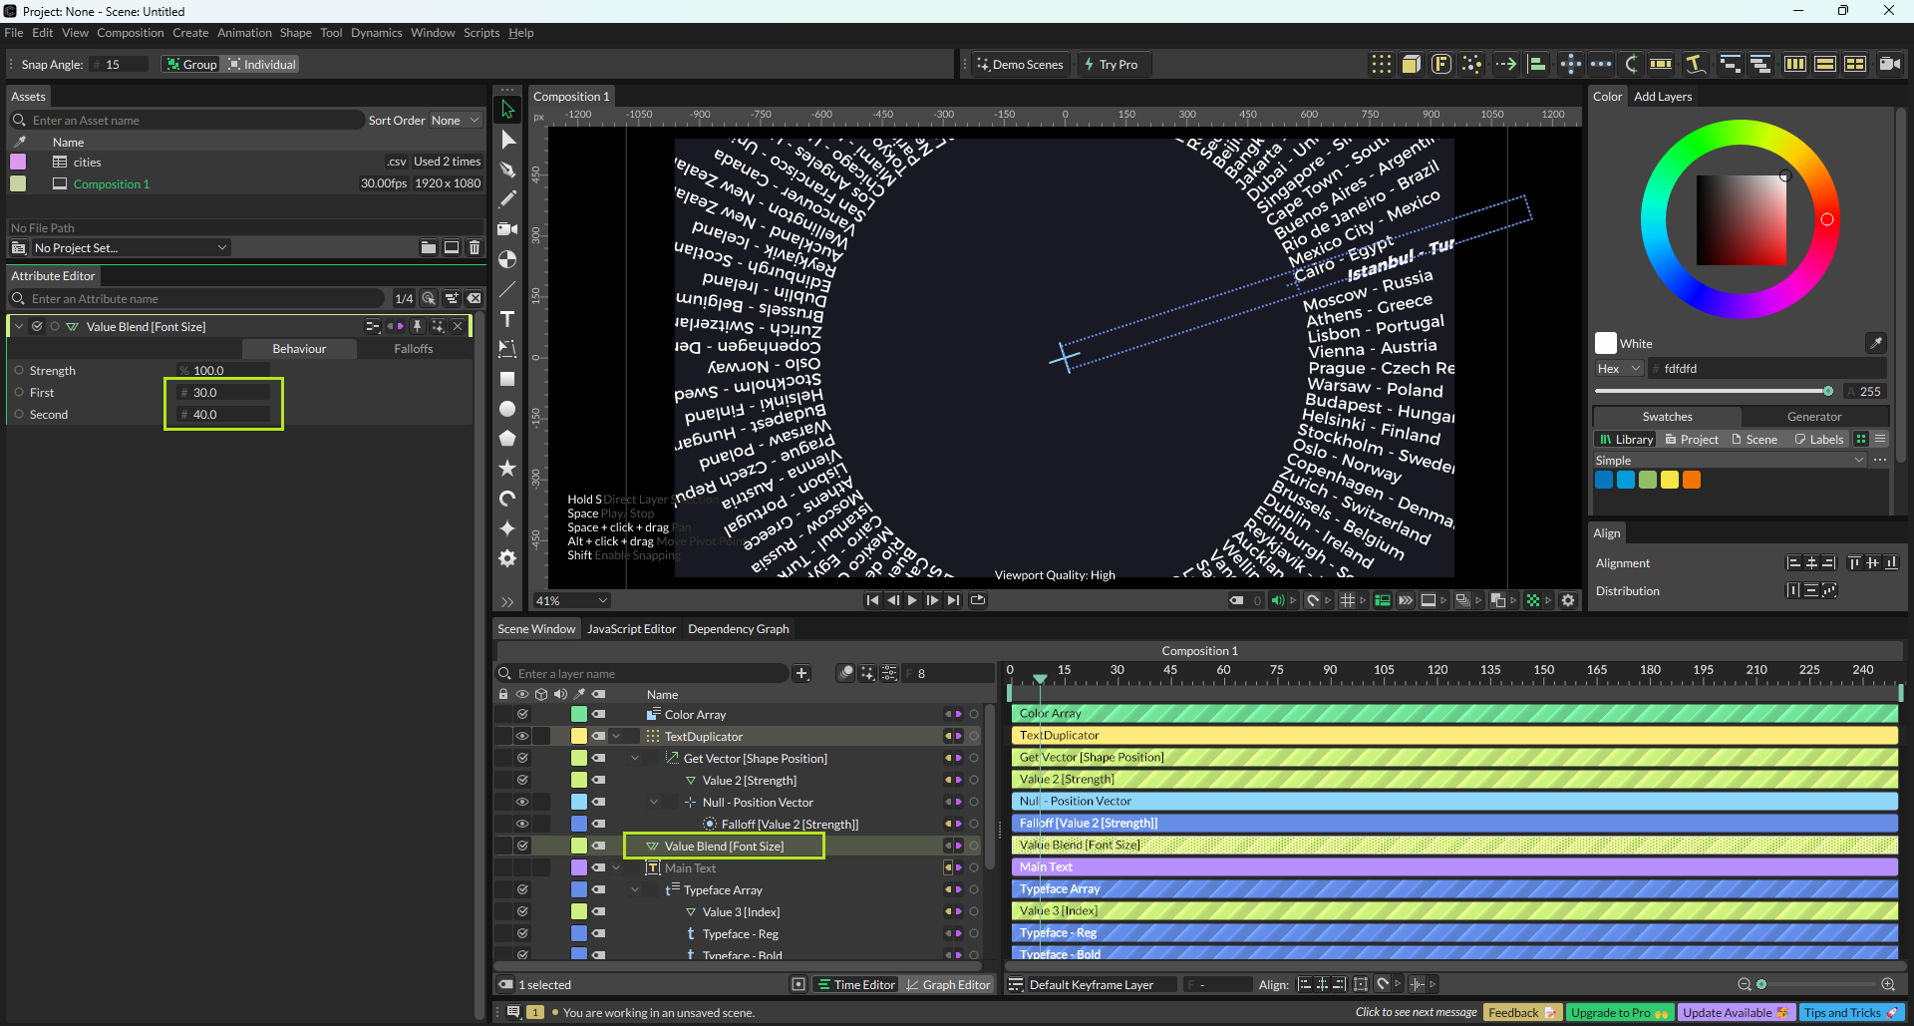The width and height of the screenshot is (1914, 1026).
Task: Select the orange color swatch
Action: coord(1692,481)
